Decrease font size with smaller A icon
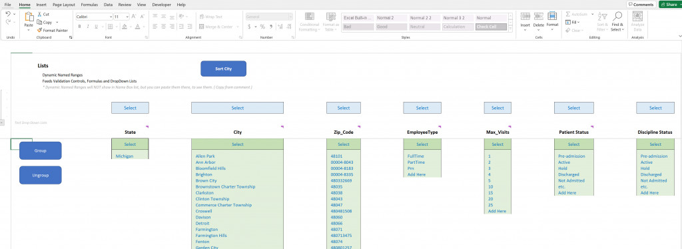Viewport: 682px width, 249px height. click(x=143, y=17)
